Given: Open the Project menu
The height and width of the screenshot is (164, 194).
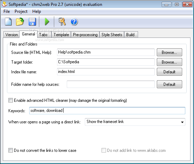Looking at the screenshot, I should 21,11.
